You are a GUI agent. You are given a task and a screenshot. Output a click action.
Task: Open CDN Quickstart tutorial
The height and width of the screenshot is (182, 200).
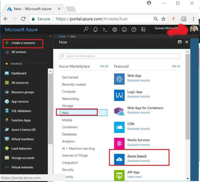tap(138, 129)
